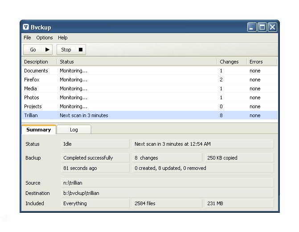Click the changes count 8 for Trillian
Viewport: 299px width, 232px height.
tap(221, 115)
